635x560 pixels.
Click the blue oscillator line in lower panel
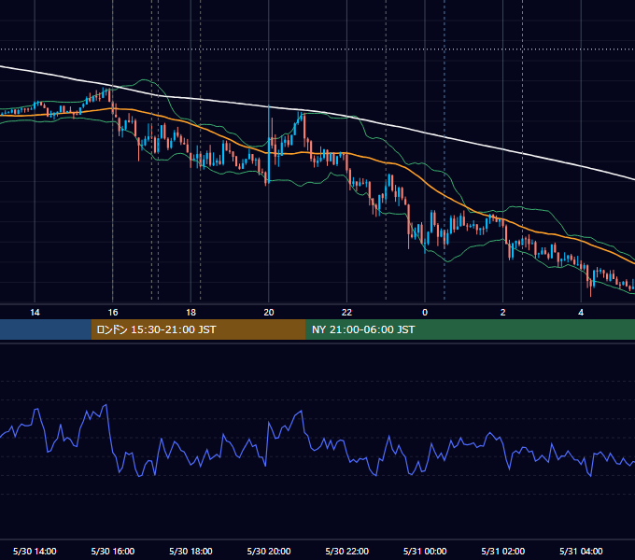tap(316, 445)
